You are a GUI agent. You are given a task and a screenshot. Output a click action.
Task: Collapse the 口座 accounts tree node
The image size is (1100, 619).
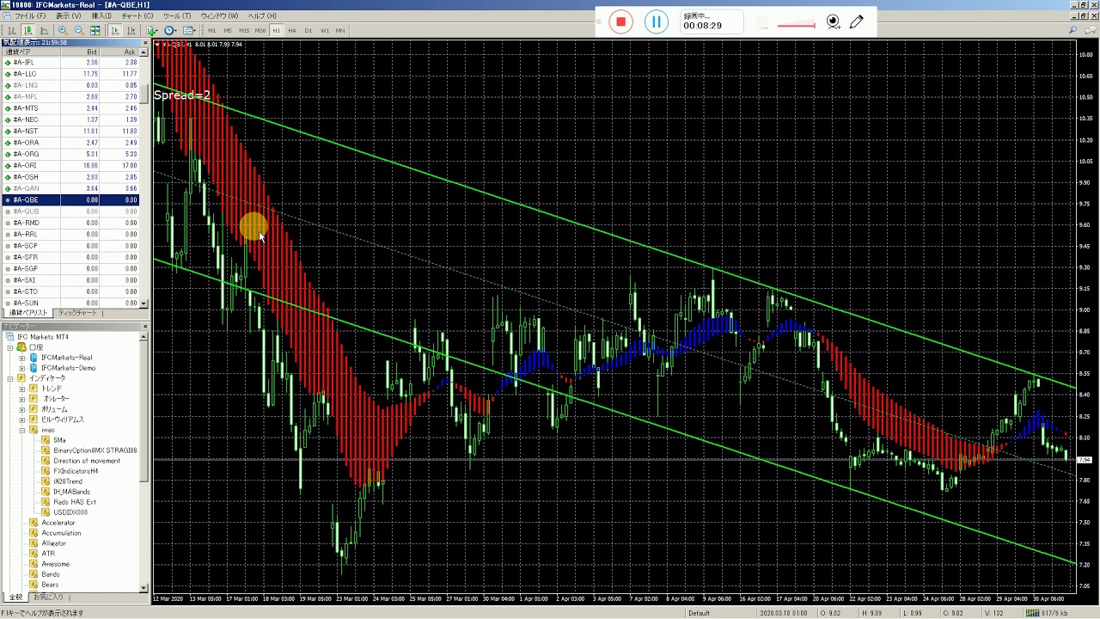click(x=12, y=347)
